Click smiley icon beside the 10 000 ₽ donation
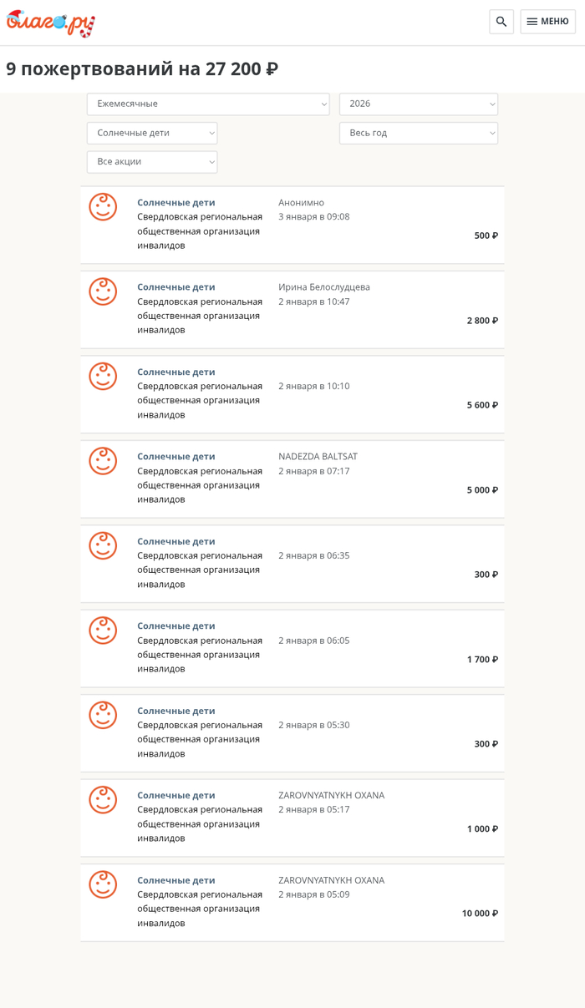Image resolution: width=585 pixels, height=1008 pixels. 104,884
